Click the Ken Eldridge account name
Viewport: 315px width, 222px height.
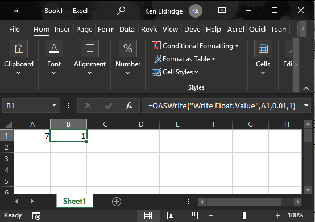click(x=164, y=11)
